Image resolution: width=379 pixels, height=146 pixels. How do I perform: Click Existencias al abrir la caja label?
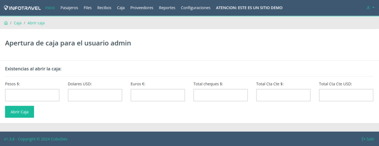tap(33, 69)
